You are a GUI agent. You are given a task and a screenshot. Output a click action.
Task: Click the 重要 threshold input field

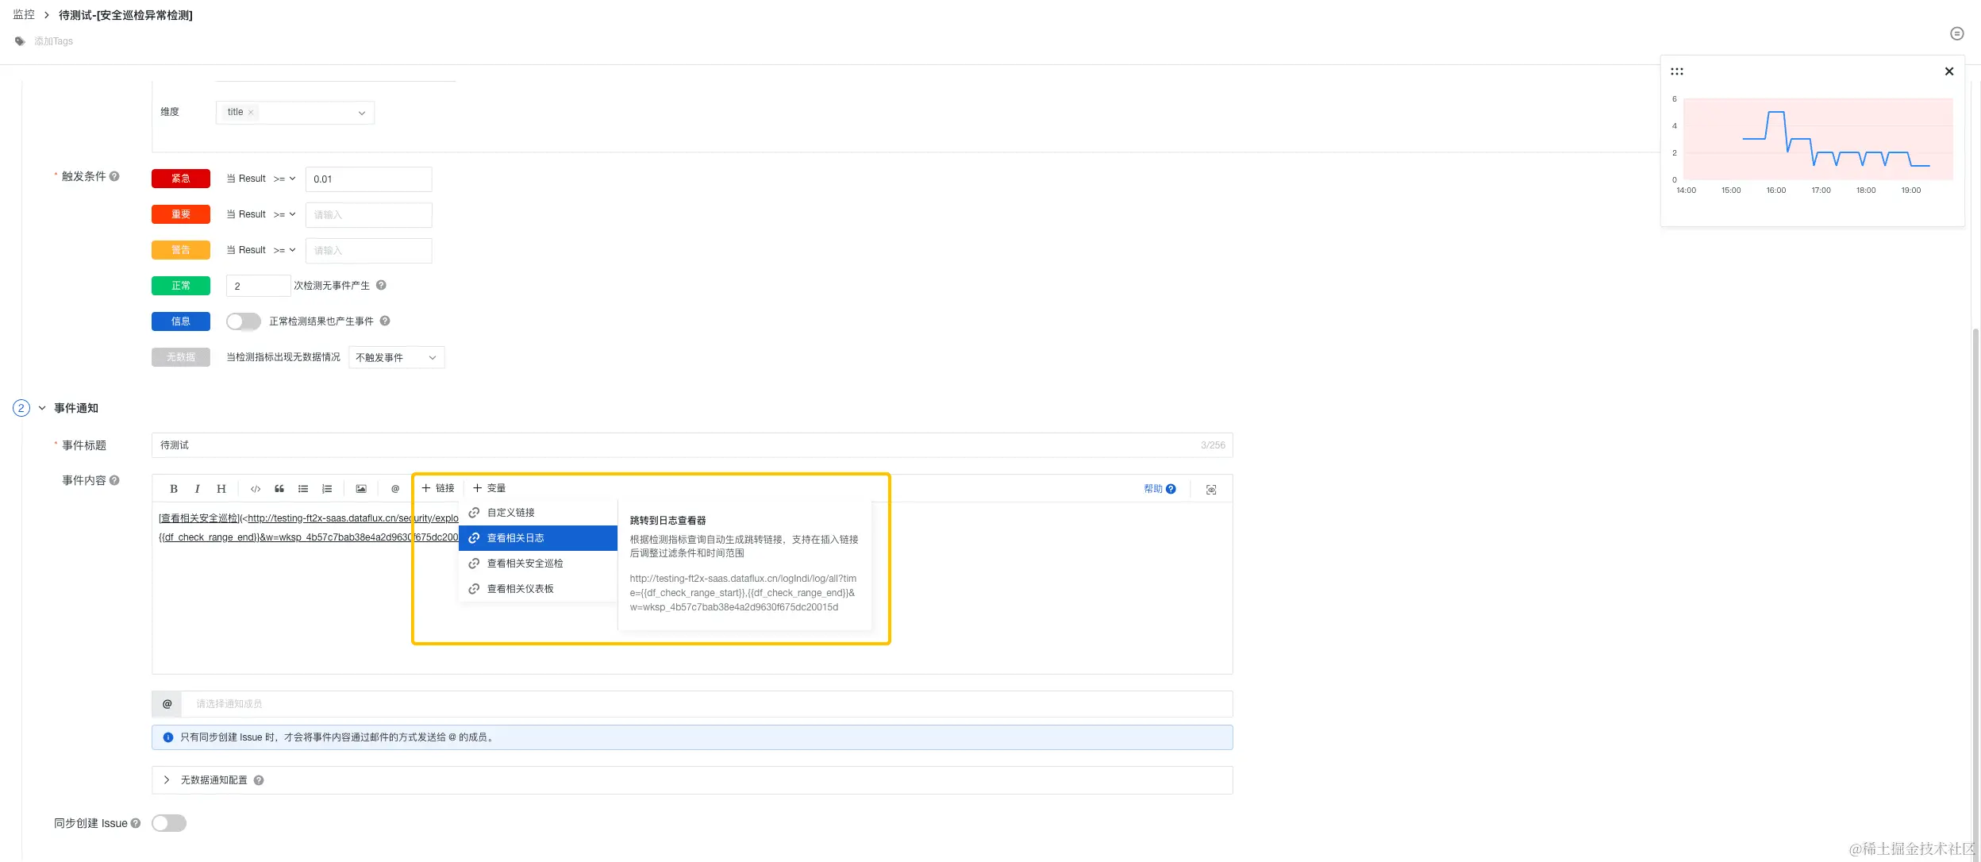click(368, 215)
